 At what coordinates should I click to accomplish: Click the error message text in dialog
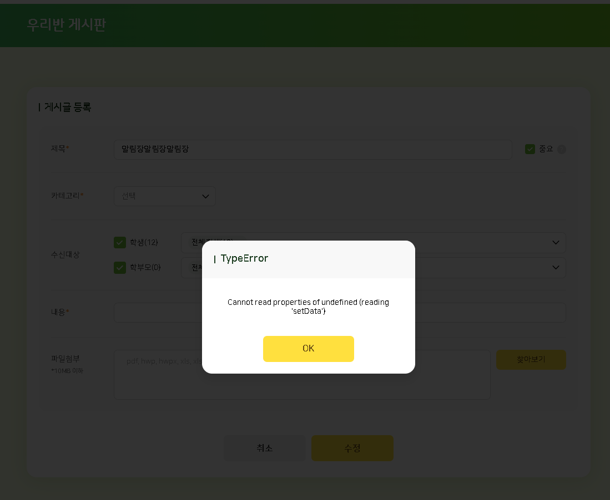(308, 307)
